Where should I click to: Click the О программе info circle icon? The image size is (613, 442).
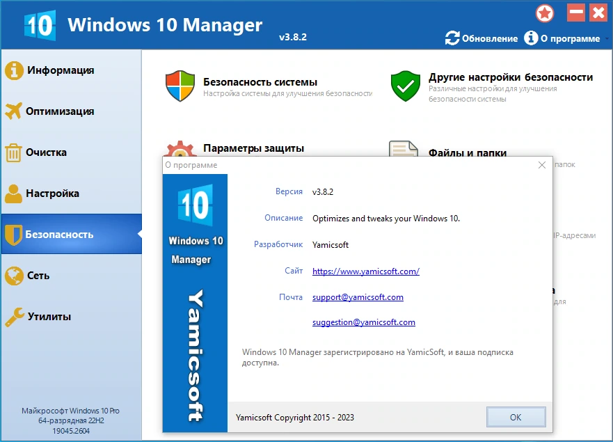point(531,38)
